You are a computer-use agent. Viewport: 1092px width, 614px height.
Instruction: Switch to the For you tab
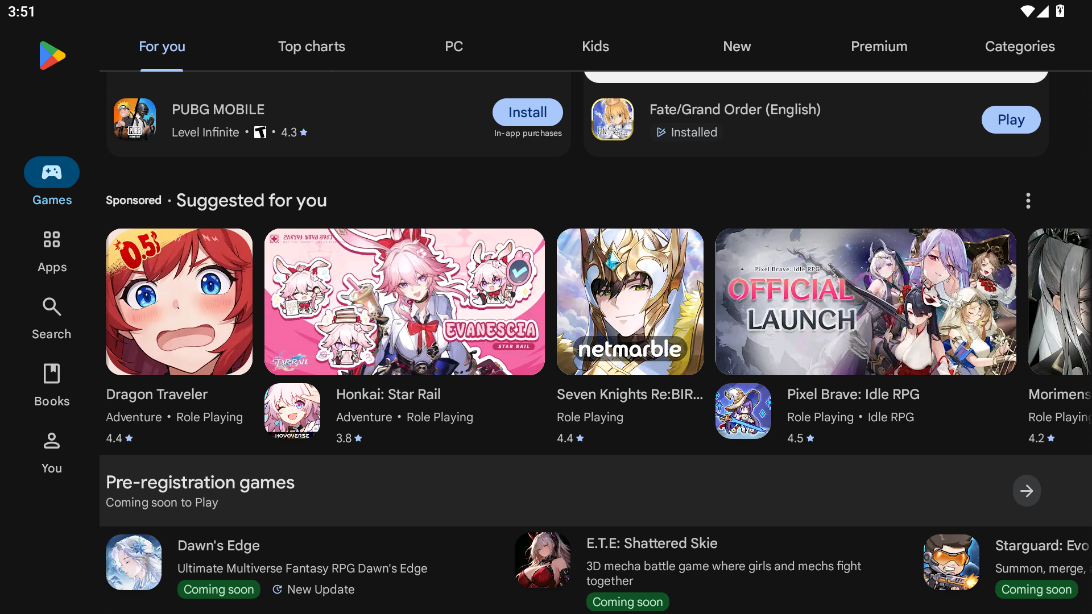(x=162, y=47)
